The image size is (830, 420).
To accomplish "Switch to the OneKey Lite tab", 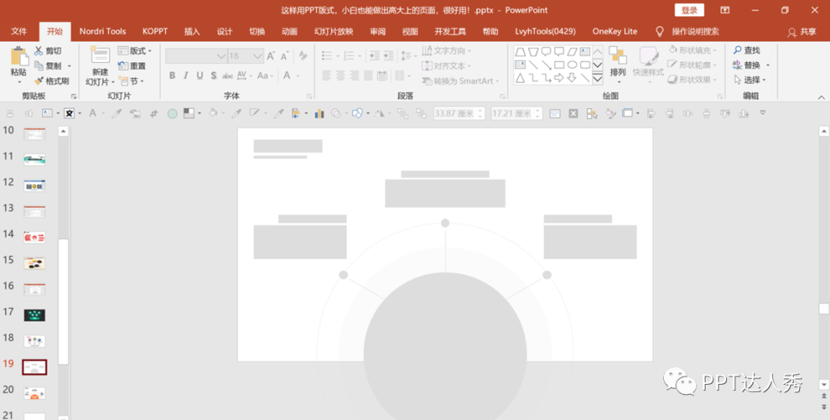I will 615,31.
